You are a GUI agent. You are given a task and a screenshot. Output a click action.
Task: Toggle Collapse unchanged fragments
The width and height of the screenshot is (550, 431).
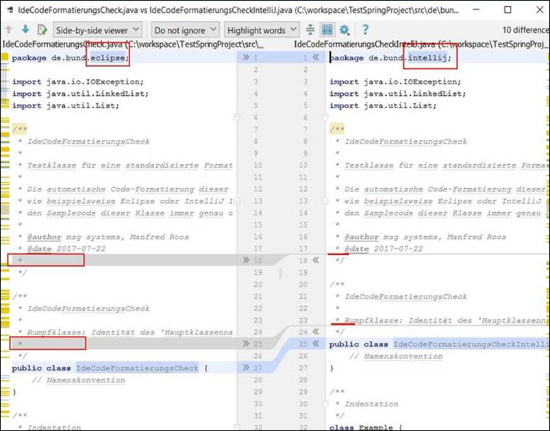[x=310, y=30]
